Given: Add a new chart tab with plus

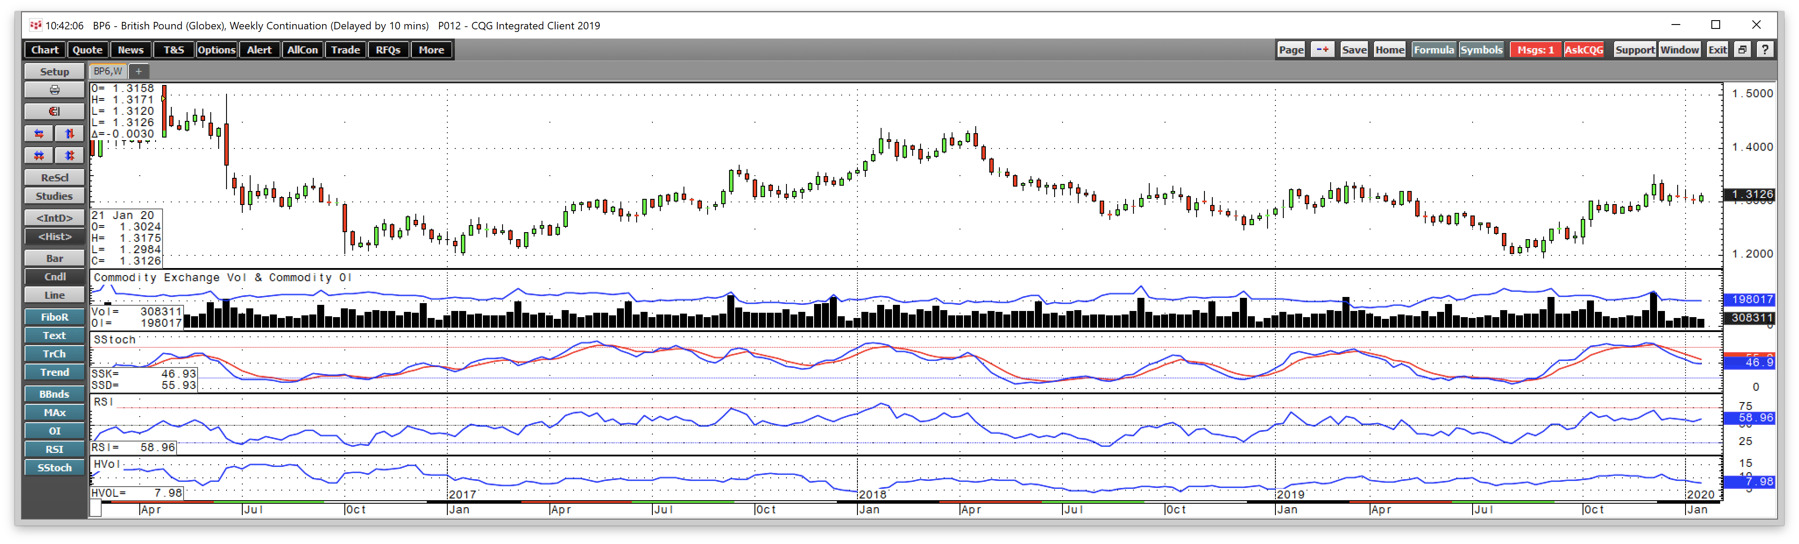Looking at the screenshot, I should 138,71.
